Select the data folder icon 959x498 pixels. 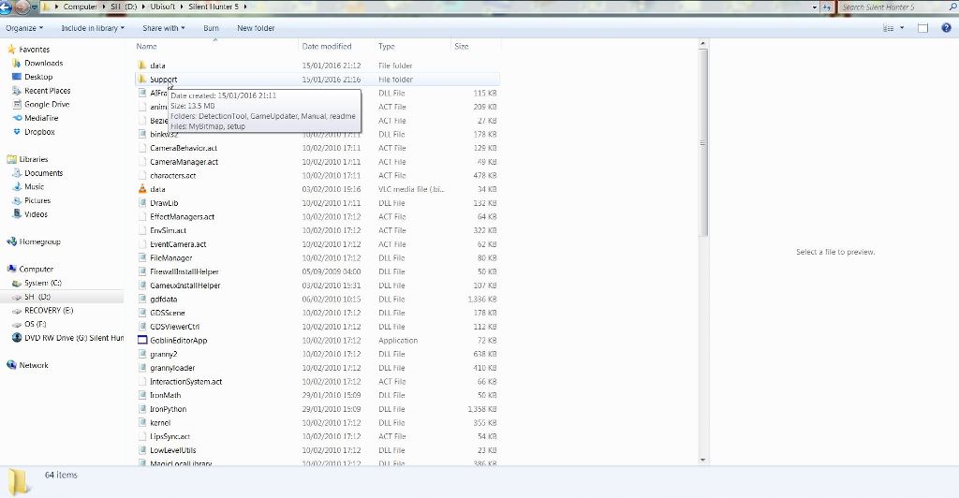(x=142, y=66)
